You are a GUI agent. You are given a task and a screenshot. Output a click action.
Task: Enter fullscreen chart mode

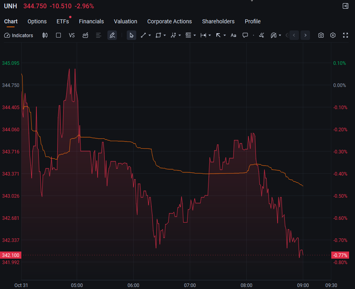tap(346, 35)
